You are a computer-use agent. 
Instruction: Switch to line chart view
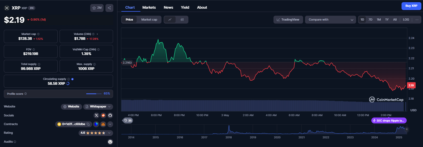[x=170, y=19]
